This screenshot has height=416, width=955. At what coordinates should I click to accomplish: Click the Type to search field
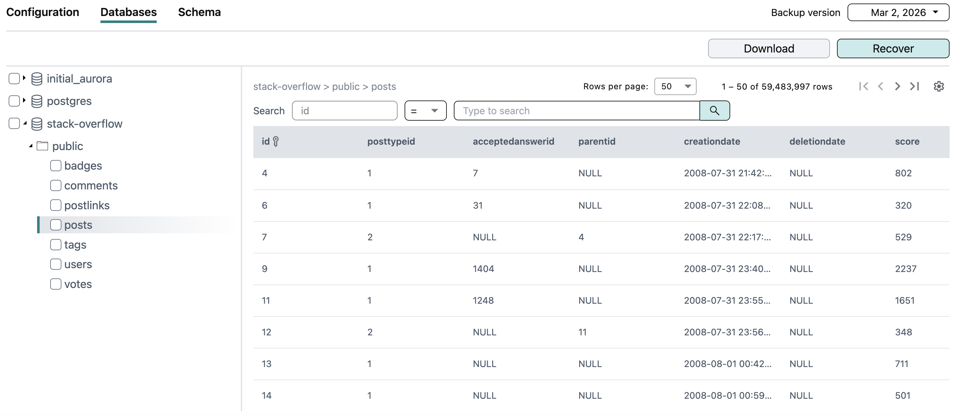pos(576,110)
